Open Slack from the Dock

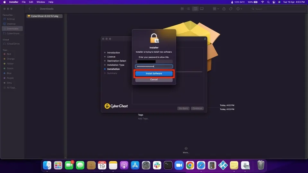pyautogui.click(x=157, y=165)
